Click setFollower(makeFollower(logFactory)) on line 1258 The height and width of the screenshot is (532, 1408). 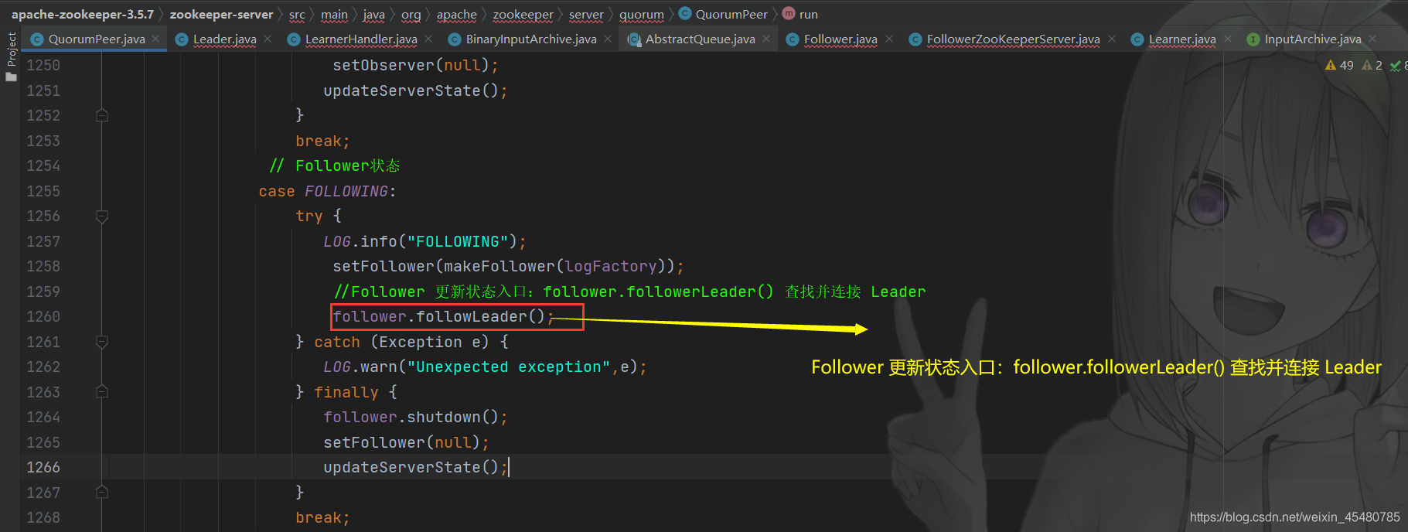pos(508,266)
